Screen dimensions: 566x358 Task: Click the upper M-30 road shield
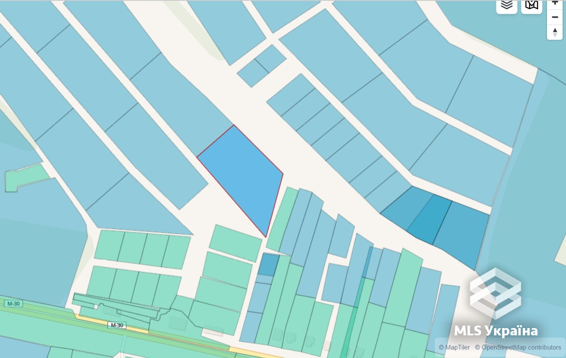coord(13,304)
